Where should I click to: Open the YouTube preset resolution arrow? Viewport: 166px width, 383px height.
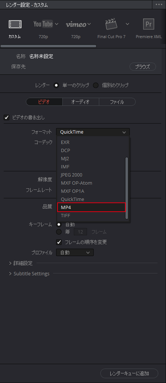[x=57, y=24]
